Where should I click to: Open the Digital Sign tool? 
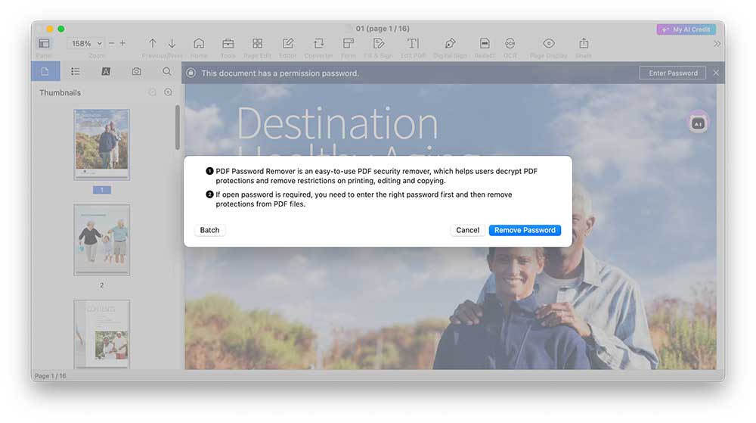pos(450,43)
